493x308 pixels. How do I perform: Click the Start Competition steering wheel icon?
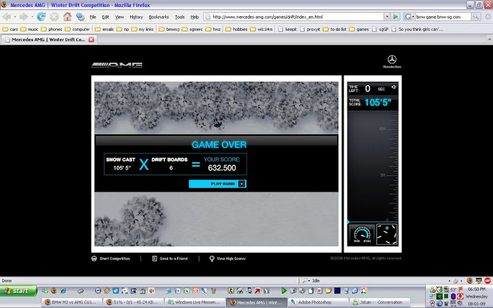coord(94,259)
